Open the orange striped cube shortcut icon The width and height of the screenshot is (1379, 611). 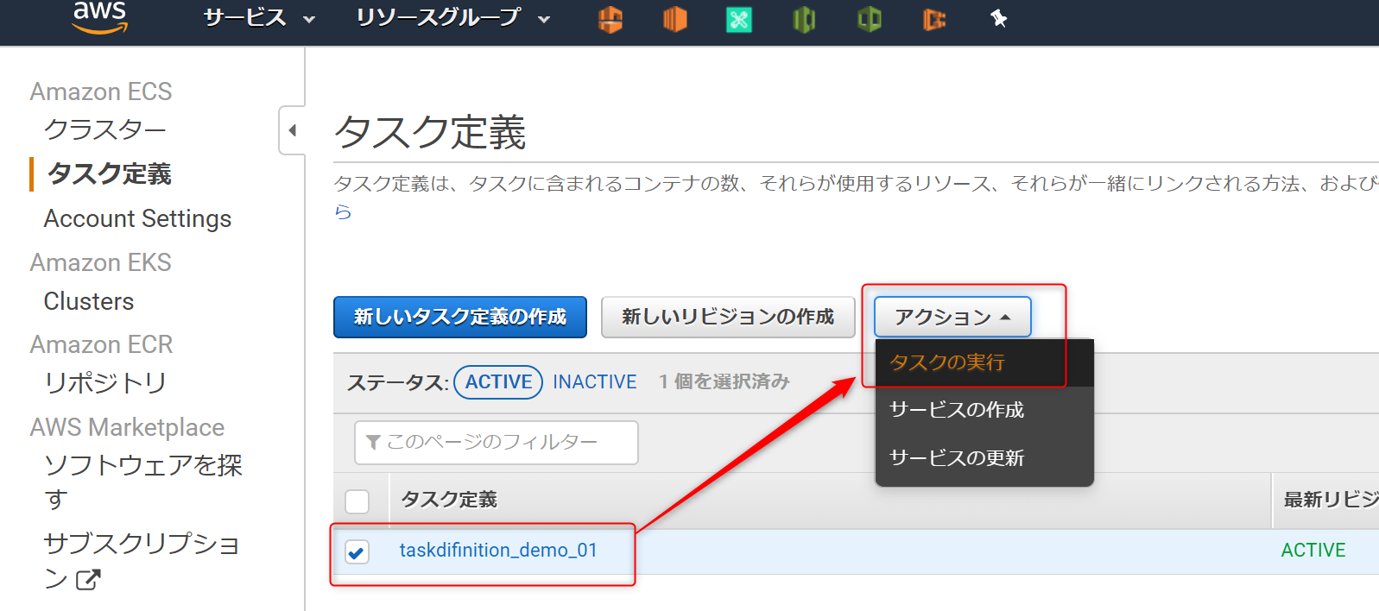pos(674,19)
